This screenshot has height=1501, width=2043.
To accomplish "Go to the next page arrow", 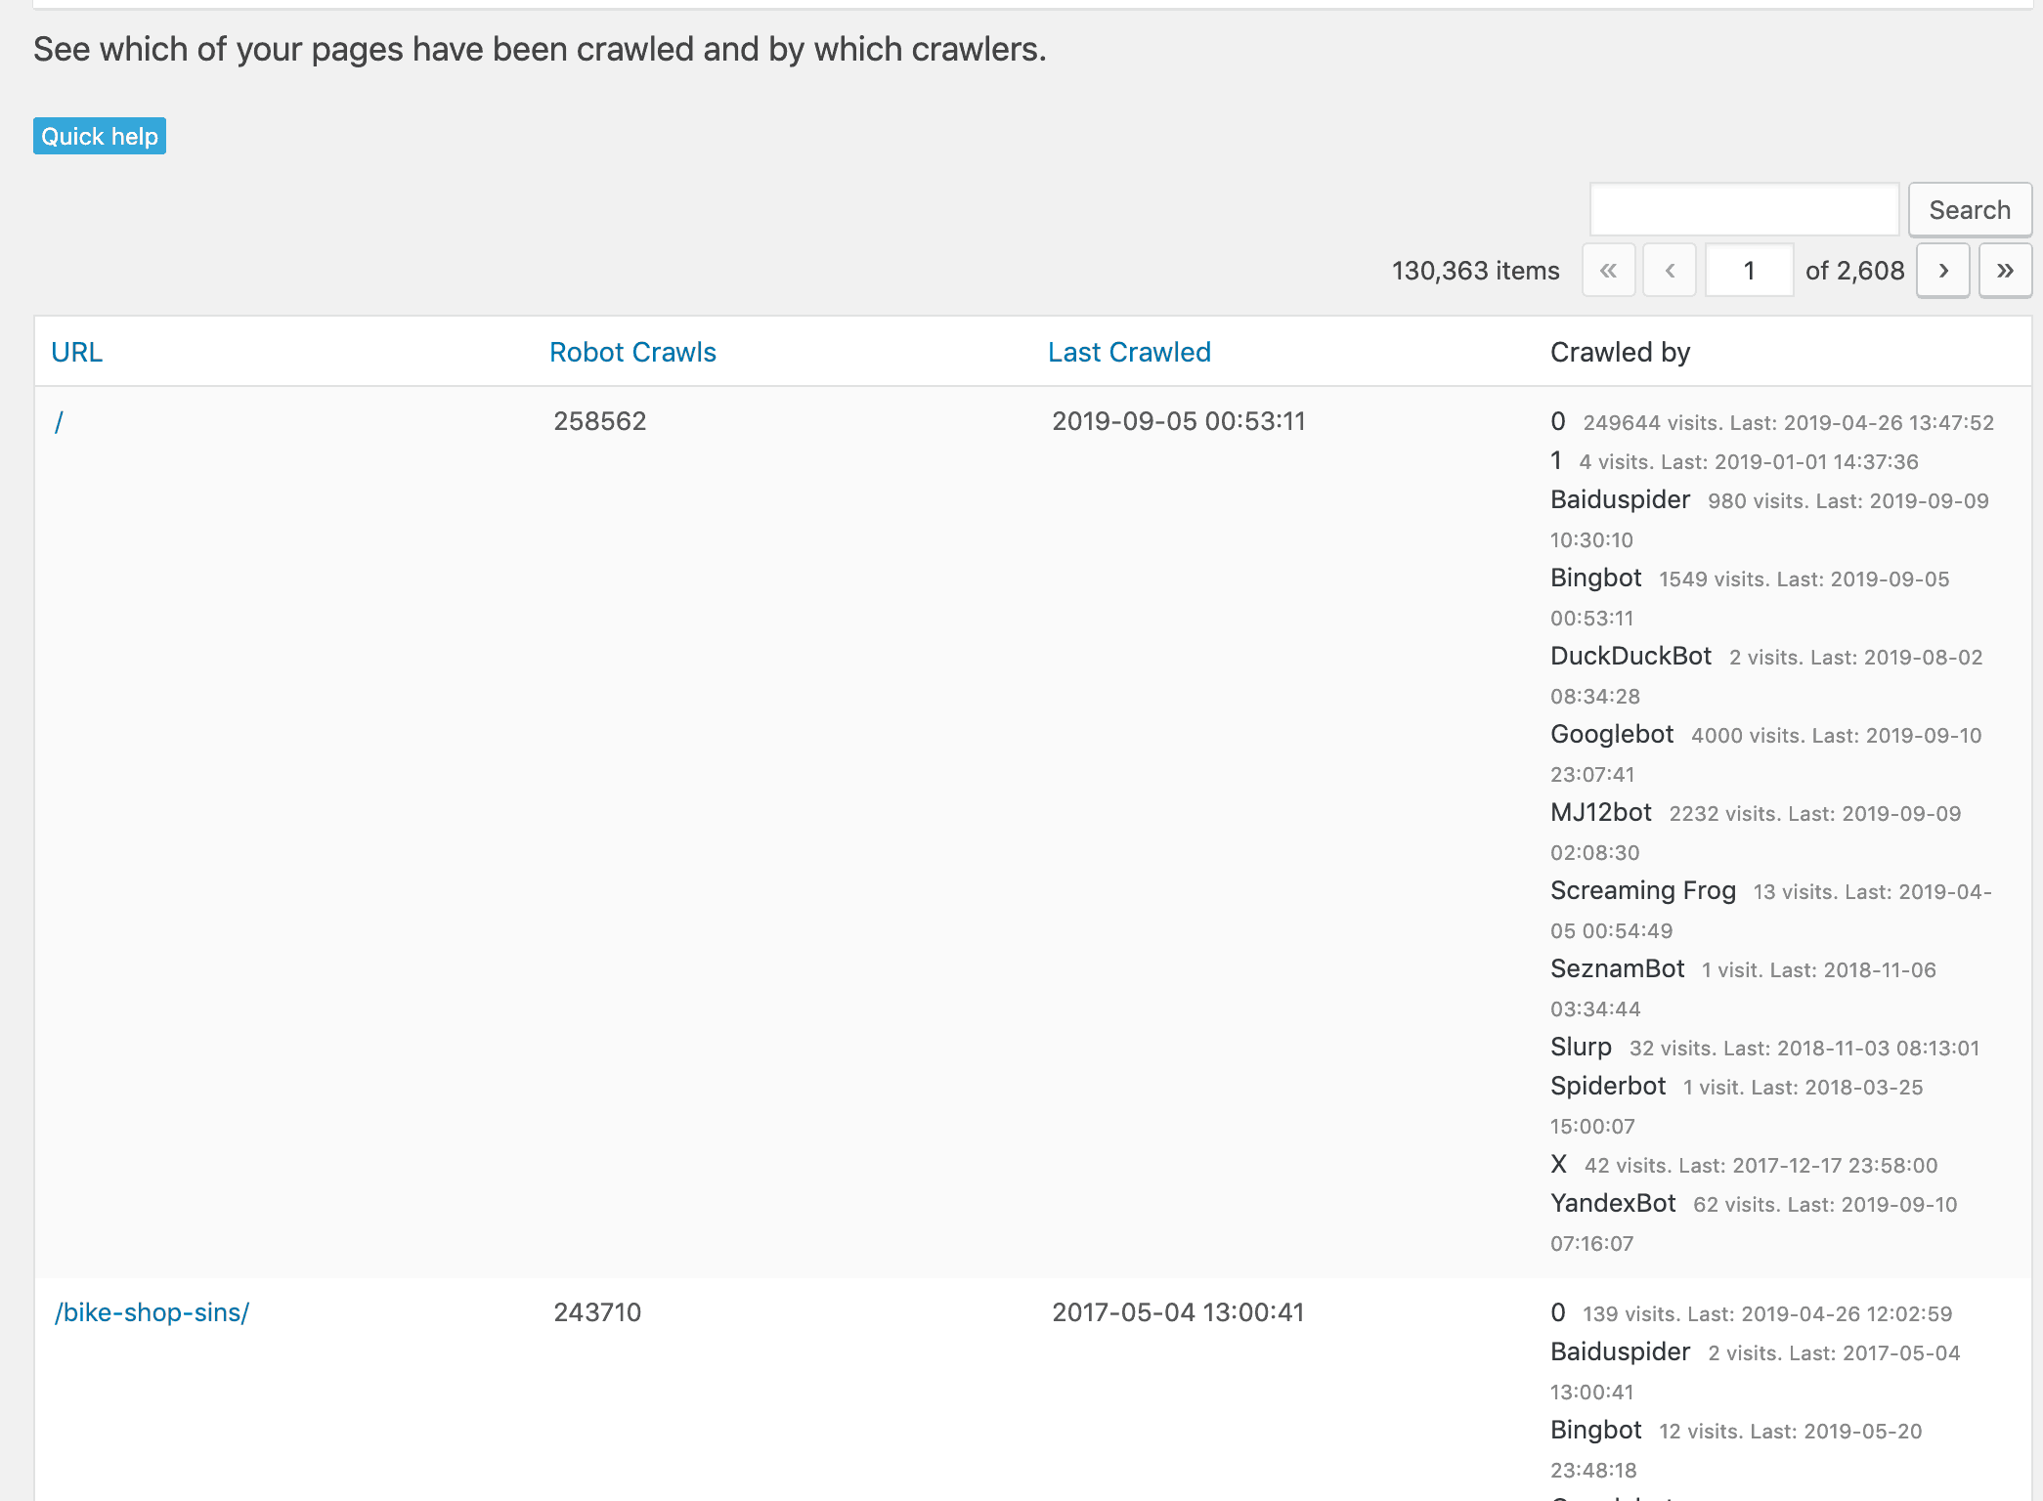I will tap(1943, 271).
